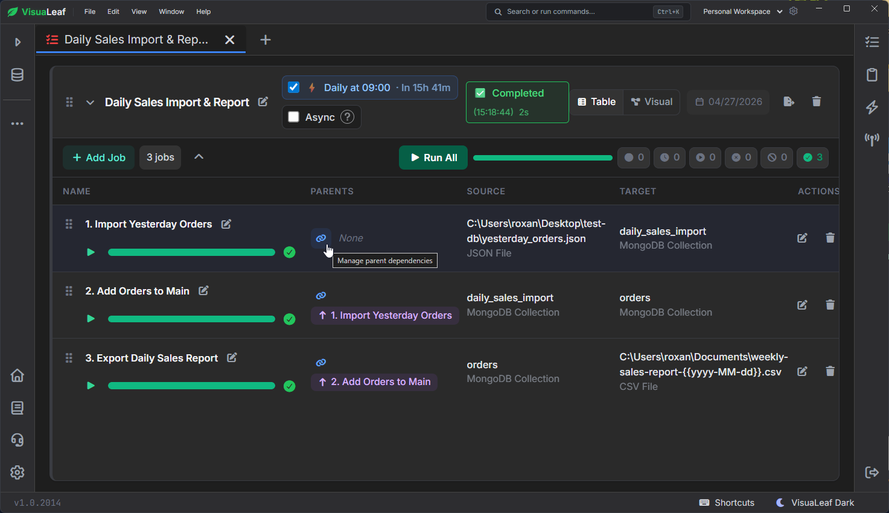Open Shortcuts in the status bar
Viewport: 889px width, 513px height.
coord(727,503)
